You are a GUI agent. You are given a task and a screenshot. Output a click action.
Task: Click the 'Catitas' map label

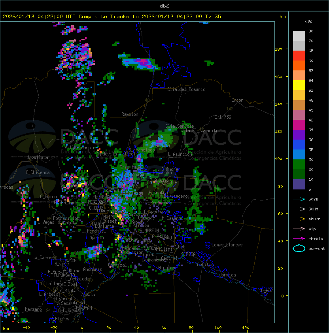click(205, 265)
